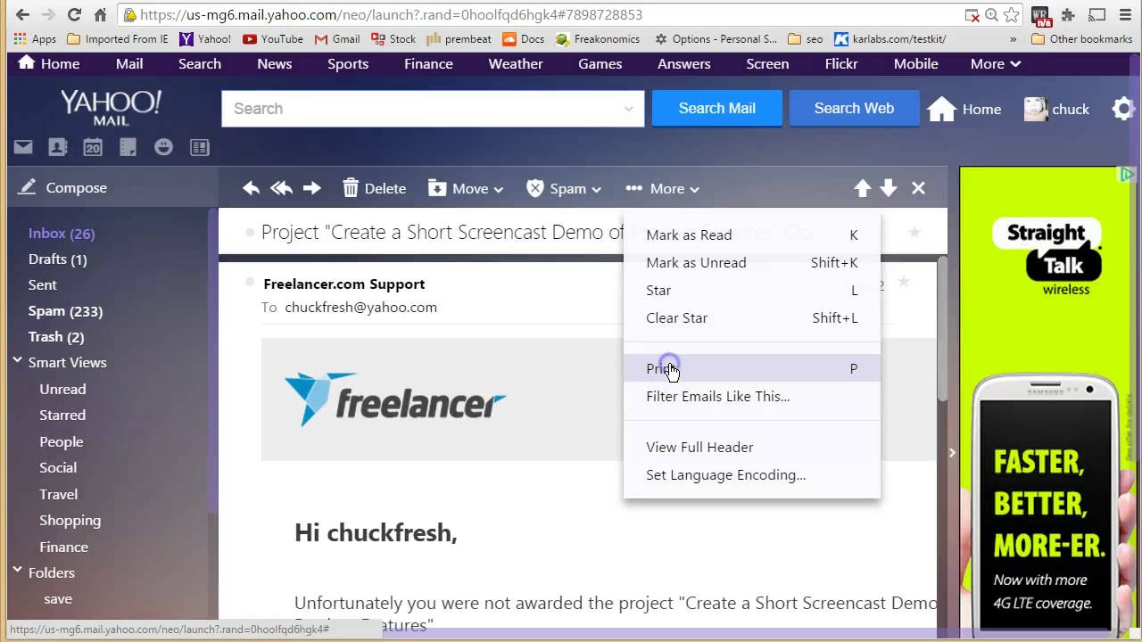This screenshot has width=1142, height=642.
Task: Click the chuck profile avatar
Action: 1036,109
